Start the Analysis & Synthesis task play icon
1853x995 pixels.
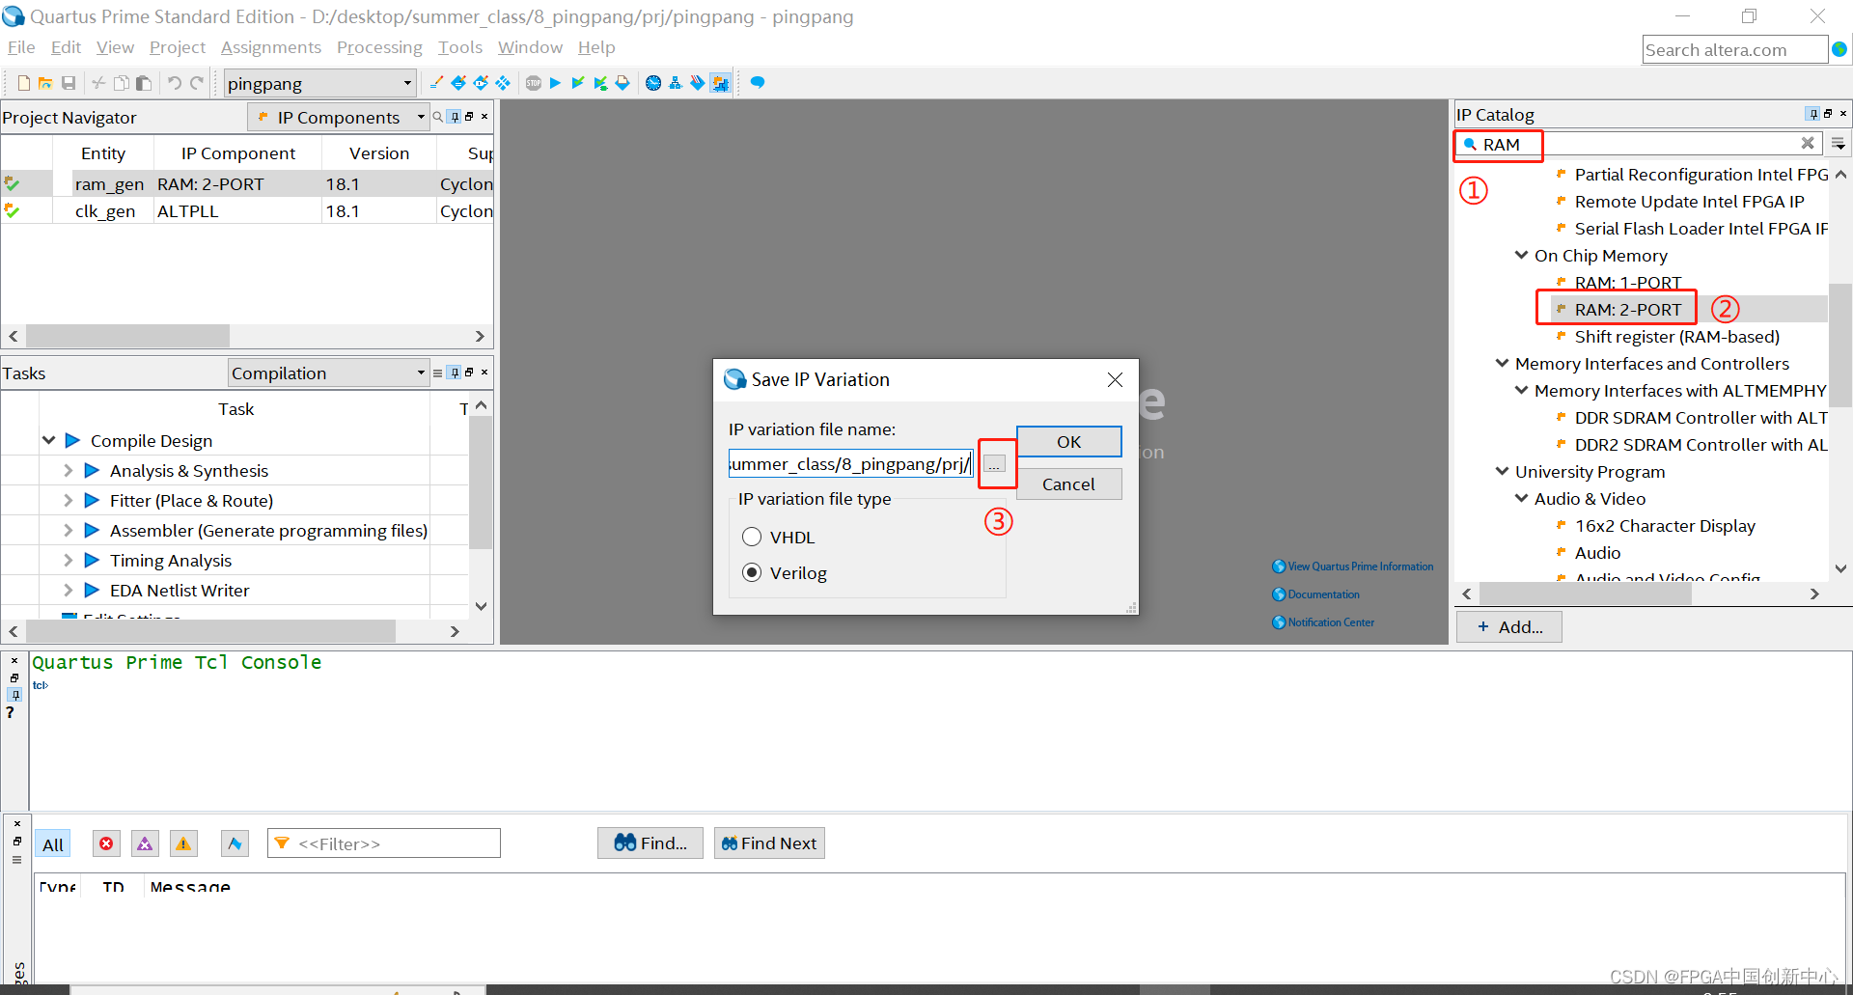click(93, 470)
